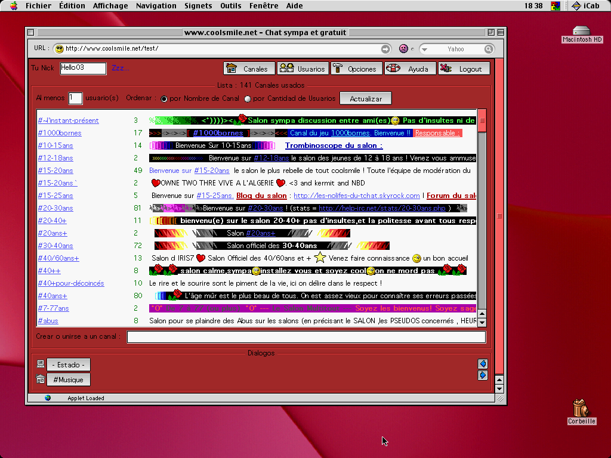
Task: Join the #1000bornes channel
Action: pyautogui.click(x=60, y=133)
